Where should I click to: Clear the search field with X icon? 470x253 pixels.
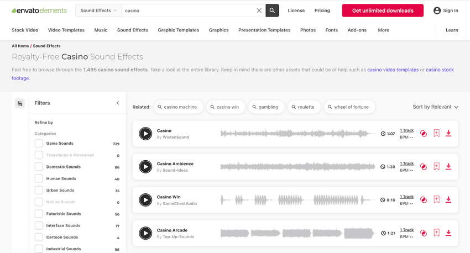pyautogui.click(x=259, y=10)
